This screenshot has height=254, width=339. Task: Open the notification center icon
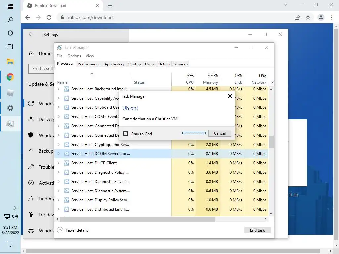tap(10, 244)
